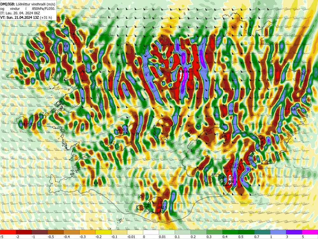Click the 'DMI/IGB: Lóðréttur vindhraði (m/s)' title
This screenshot has height=239, width=318.
pyautogui.click(x=28, y=4)
